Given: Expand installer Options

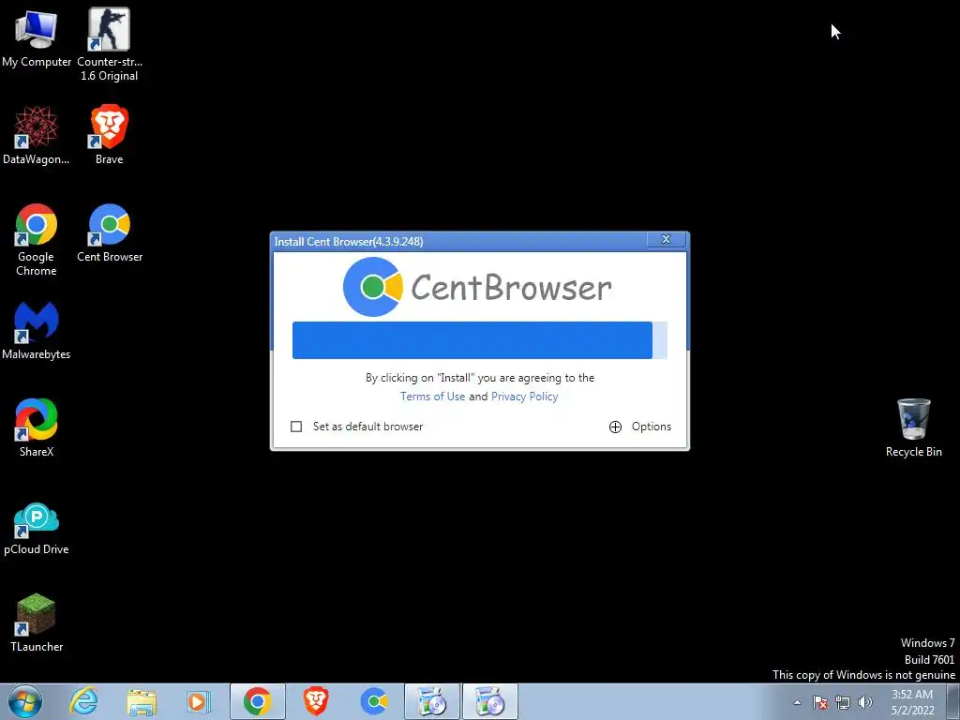Looking at the screenshot, I should pos(640,427).
